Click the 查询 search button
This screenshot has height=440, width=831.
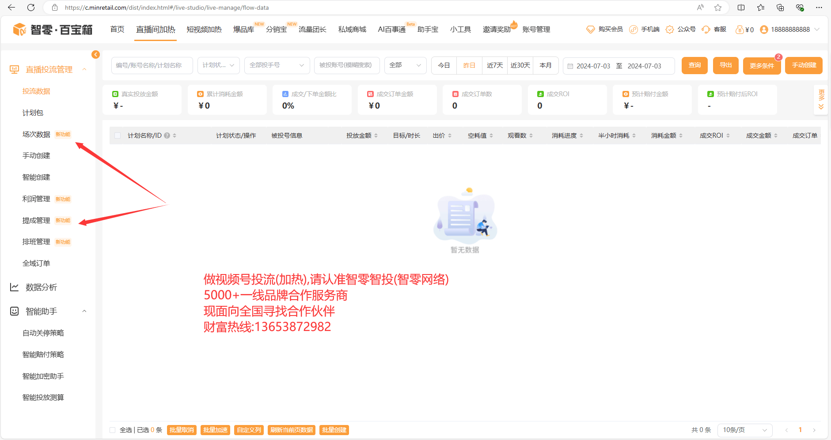pyautogui.click(x=694, y=65)
